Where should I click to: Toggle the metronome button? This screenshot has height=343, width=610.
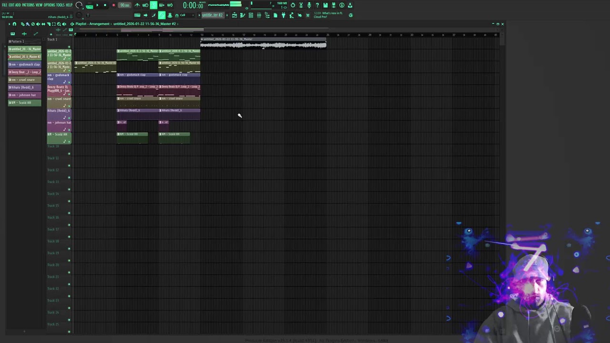click(x=137, y=5)
